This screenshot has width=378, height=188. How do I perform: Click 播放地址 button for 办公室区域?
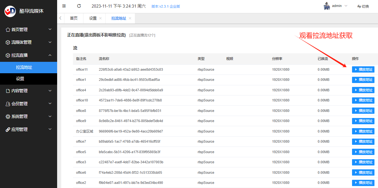tap(363, 132)
